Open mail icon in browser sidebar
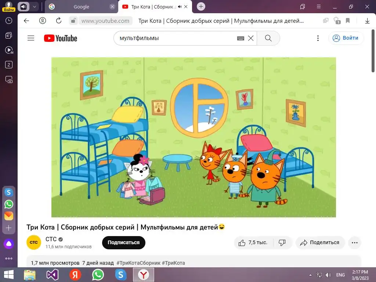This screenshot has height=282, width=376. point(9,216)
